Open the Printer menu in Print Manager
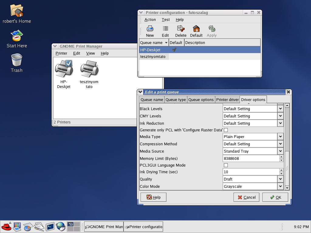Viewport: 311px width, 233px height. pyautogui.click(x=61, y=53)
